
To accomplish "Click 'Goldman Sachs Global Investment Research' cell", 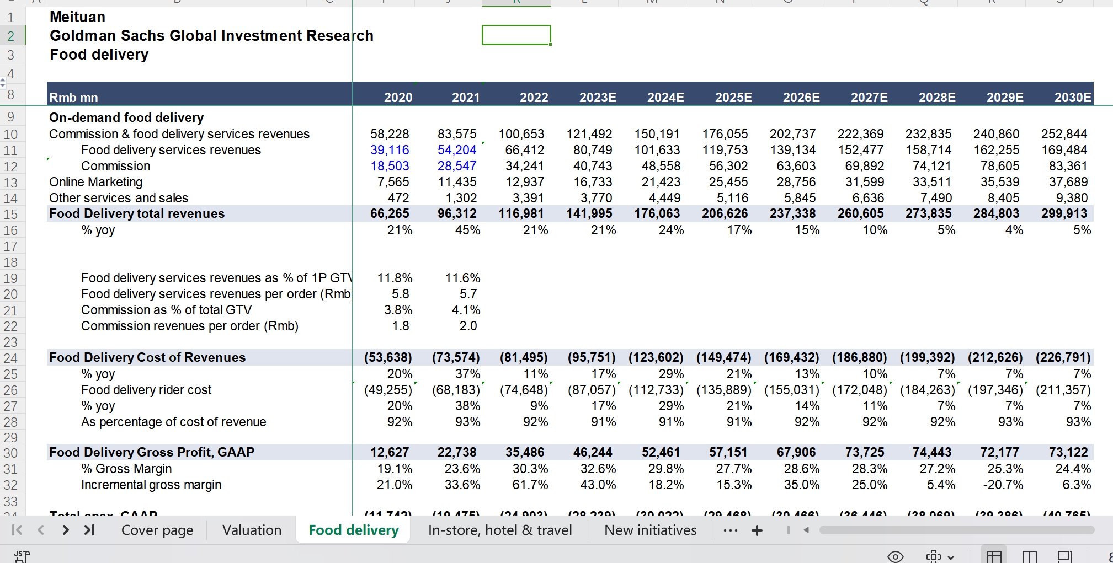I will (211, 36).
